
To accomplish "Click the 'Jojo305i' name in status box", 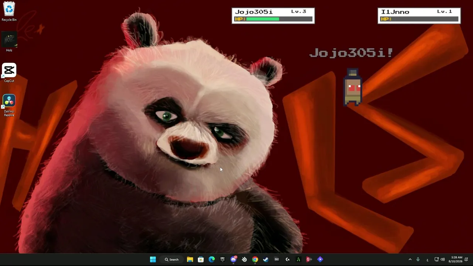I will (253, 12).
